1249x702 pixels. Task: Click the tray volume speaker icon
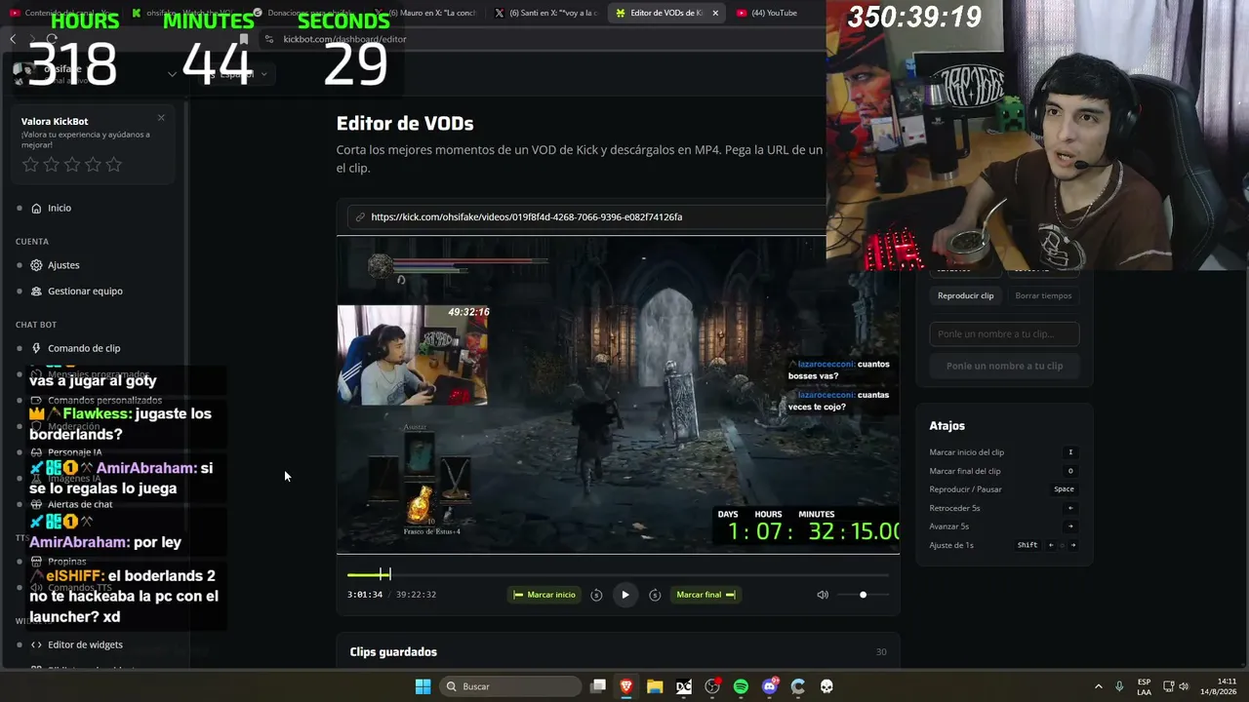(1184, 686)
